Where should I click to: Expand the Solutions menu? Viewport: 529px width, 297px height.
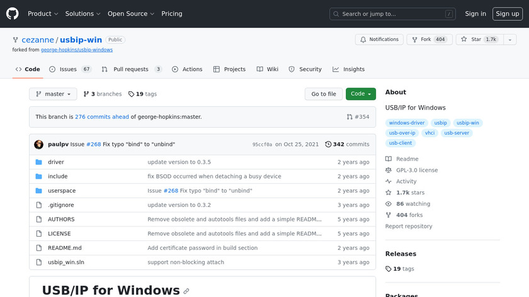point(82,14)
